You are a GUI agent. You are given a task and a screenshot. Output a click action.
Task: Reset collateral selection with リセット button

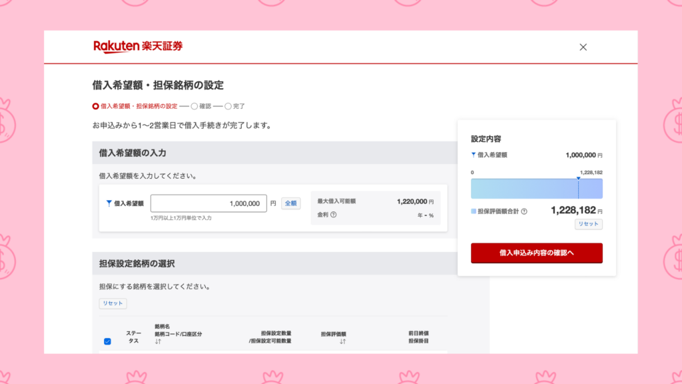(x=113, y=303)
